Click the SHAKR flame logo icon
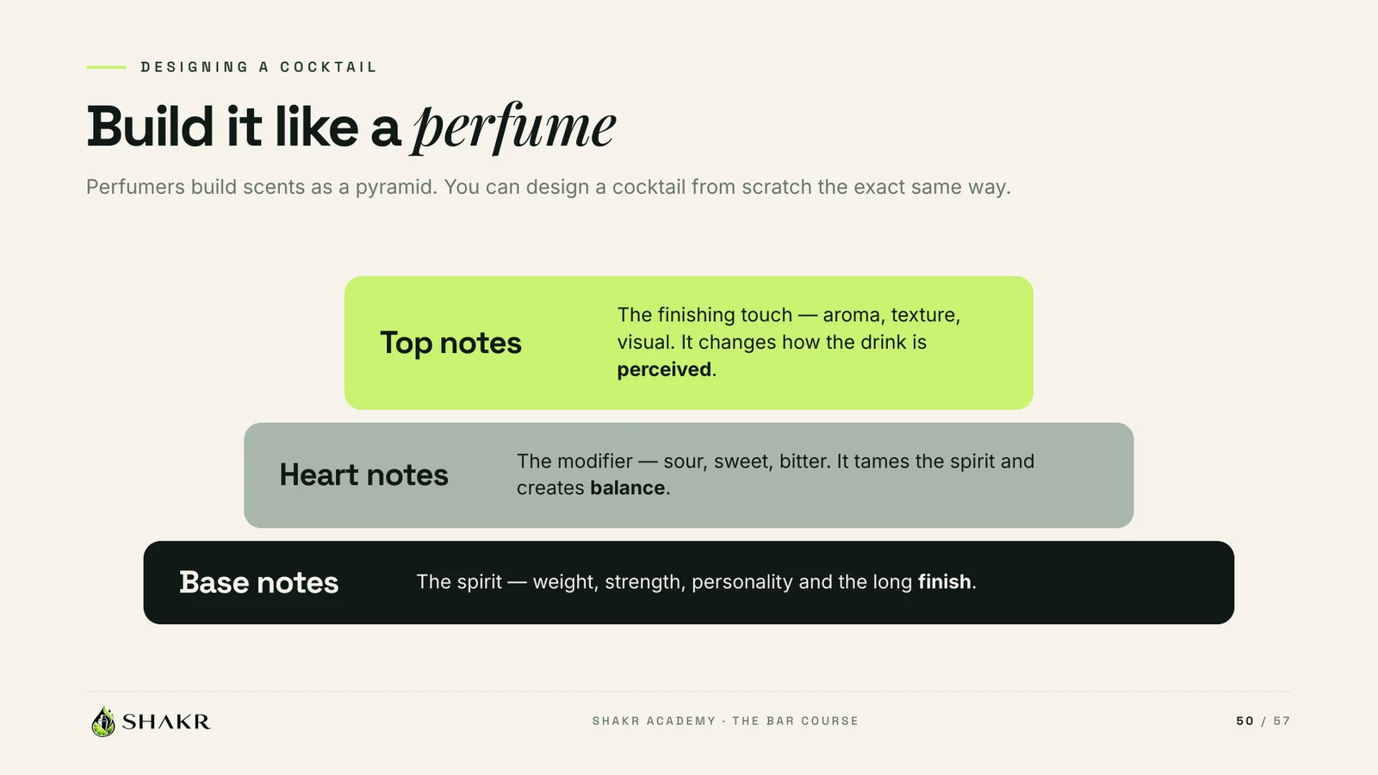The width and height of the screenshot is (1378, 775). click(103, 722)
